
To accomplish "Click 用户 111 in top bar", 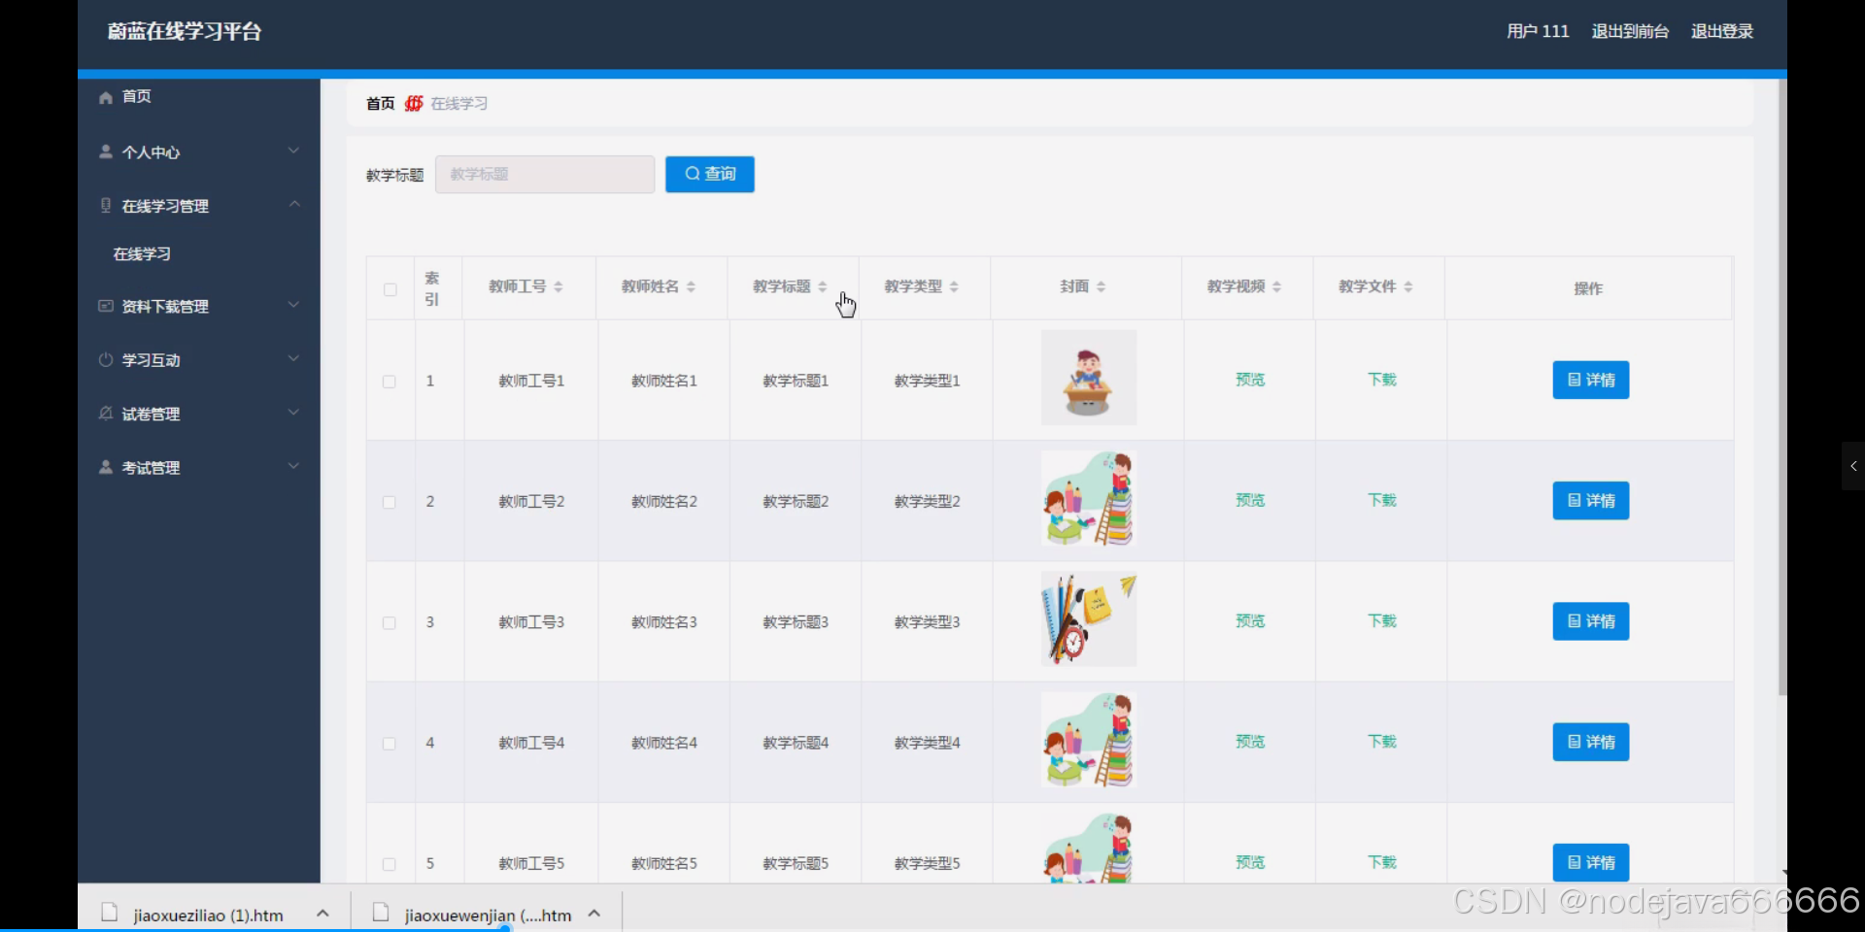I will [1538, 31].
